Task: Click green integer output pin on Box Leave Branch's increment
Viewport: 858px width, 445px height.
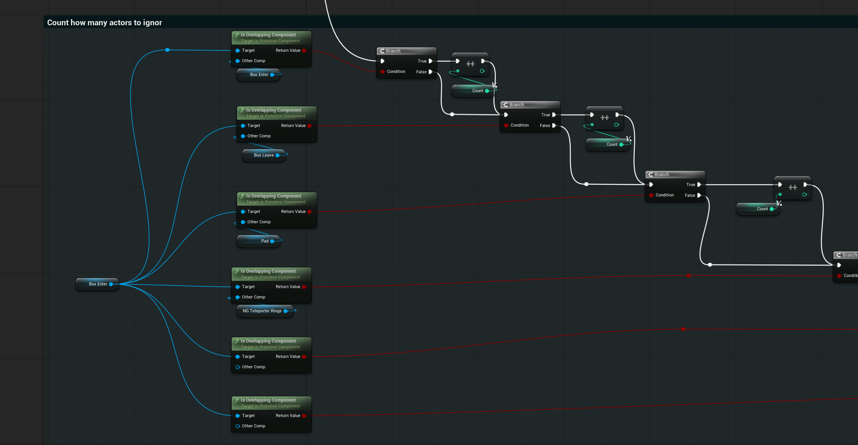Action: tap(617, 125)
